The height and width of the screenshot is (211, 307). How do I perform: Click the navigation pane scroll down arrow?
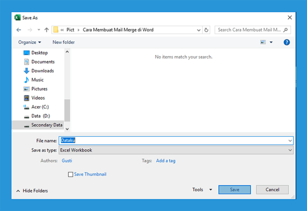click(x=67, y=129)
